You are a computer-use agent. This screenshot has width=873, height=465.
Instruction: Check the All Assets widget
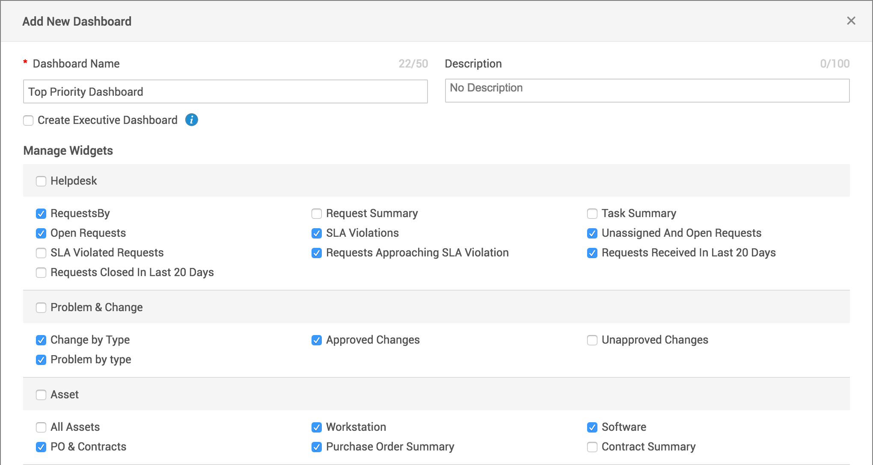tap(41, 427)
